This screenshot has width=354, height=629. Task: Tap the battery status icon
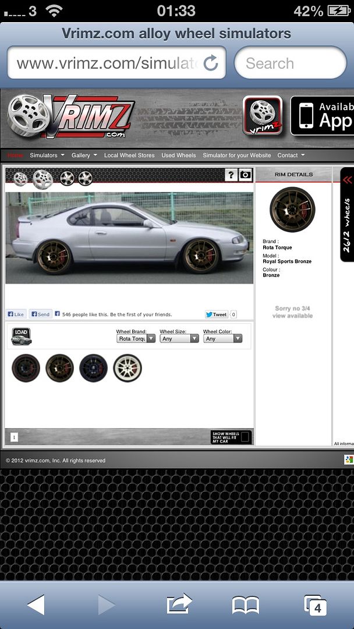pyautogui.click(x=339, y=11)
